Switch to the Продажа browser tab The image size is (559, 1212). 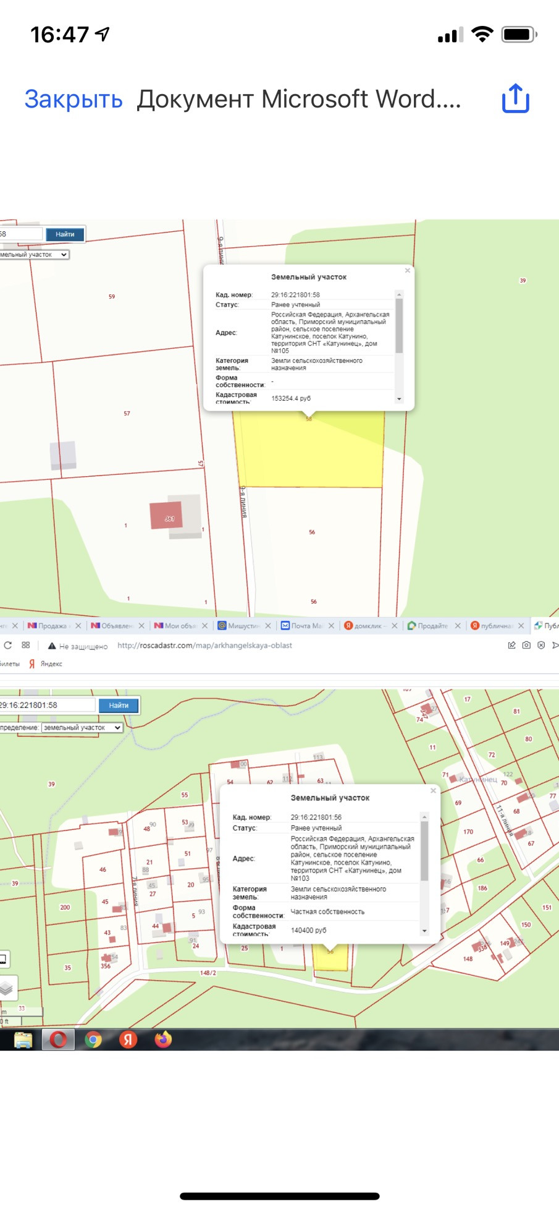(52, 626)
